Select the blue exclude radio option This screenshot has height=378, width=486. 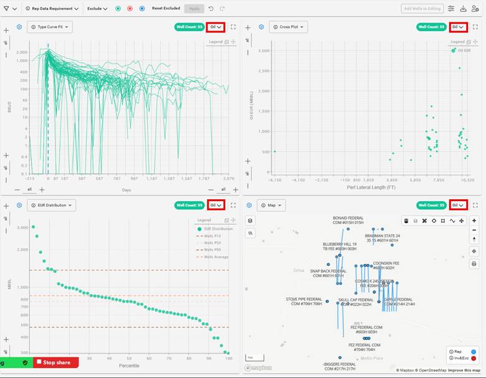coord(142,9)
